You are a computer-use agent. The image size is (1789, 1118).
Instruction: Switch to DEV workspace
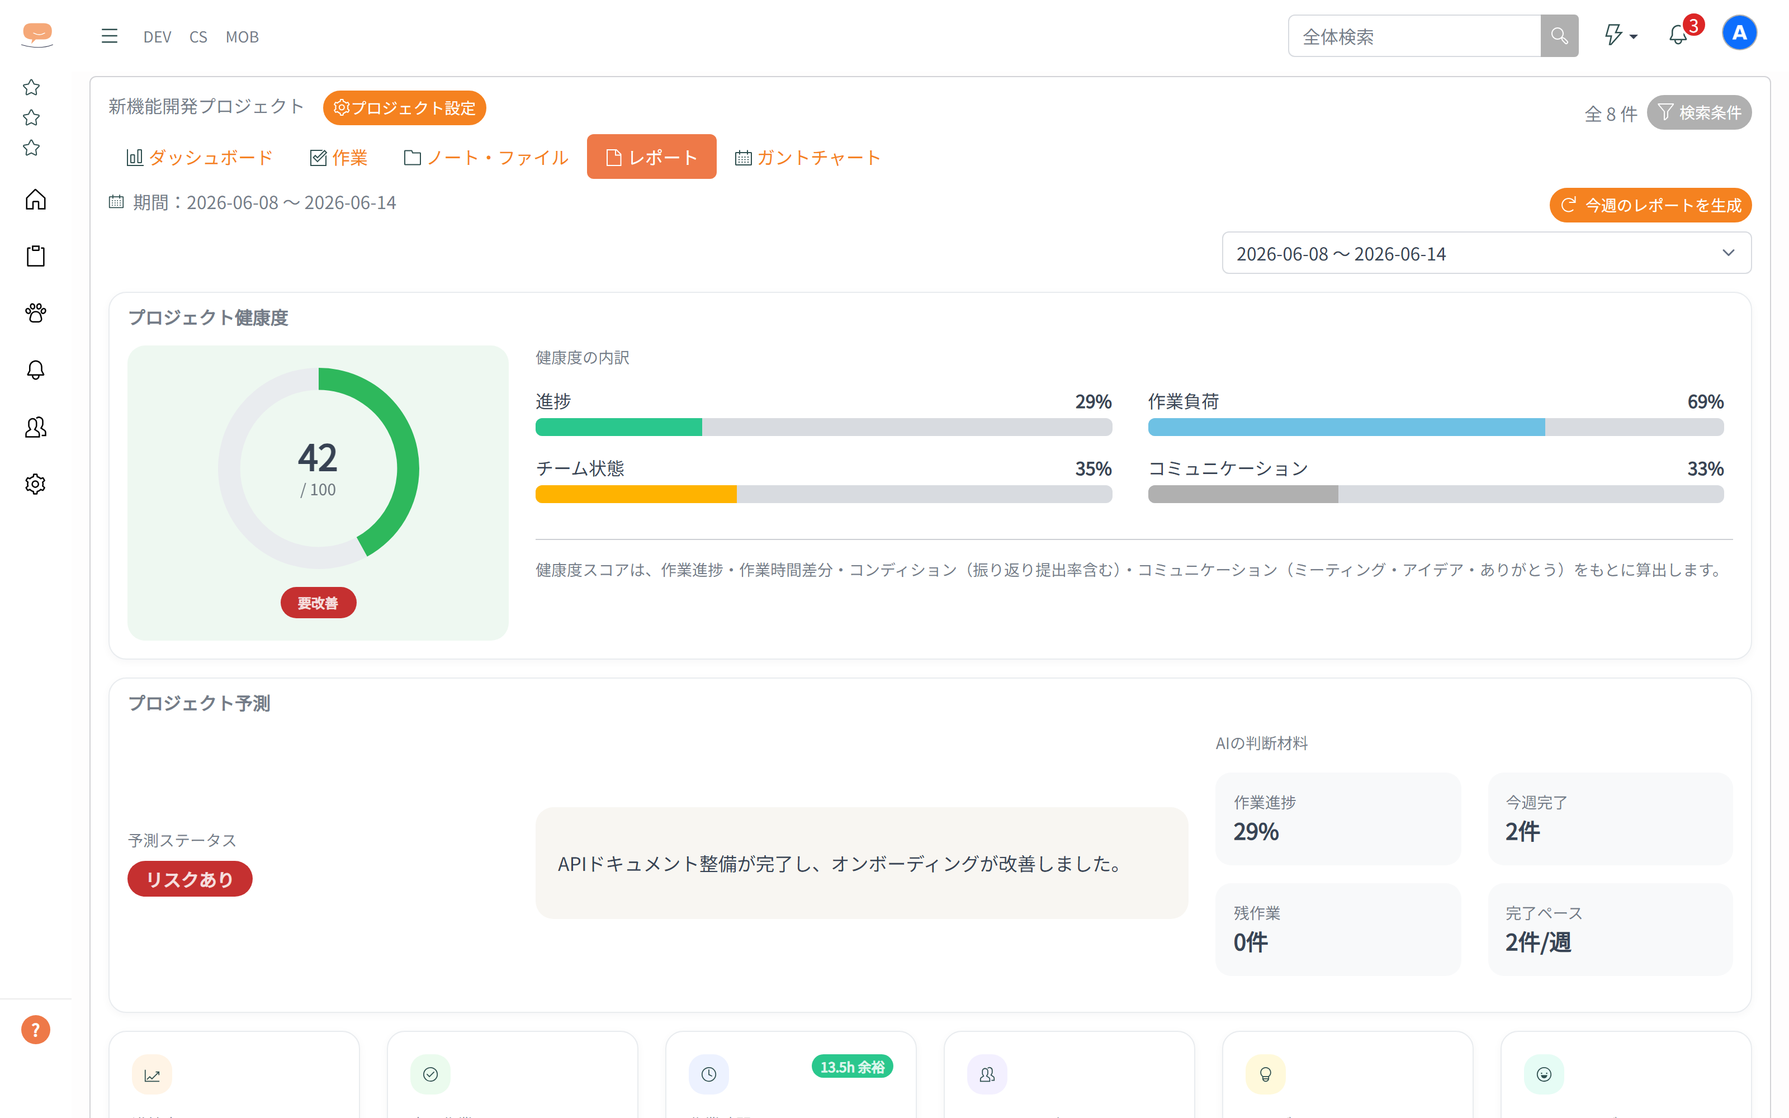point(158,37)
